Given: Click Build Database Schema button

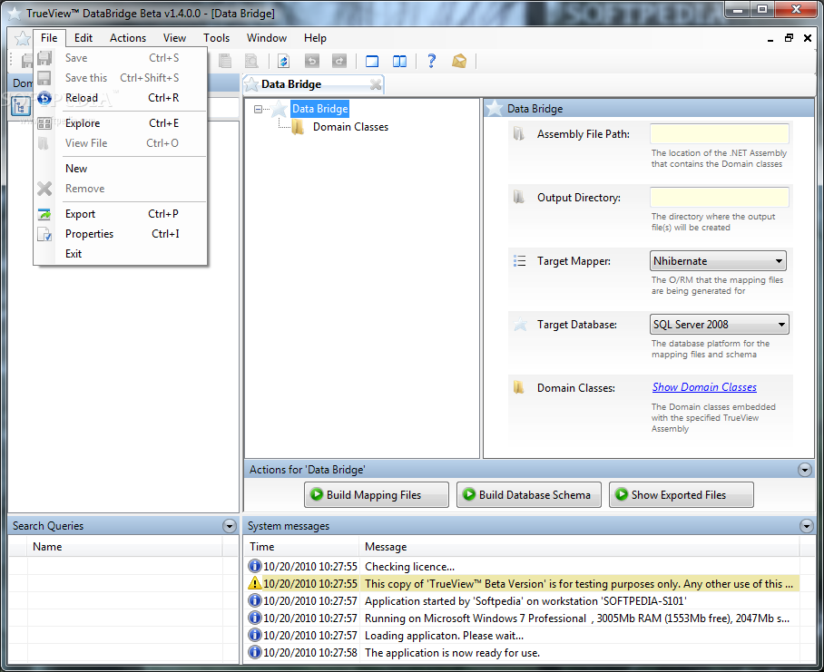Looking at the screenshot, I should click(x=529, y=494).
